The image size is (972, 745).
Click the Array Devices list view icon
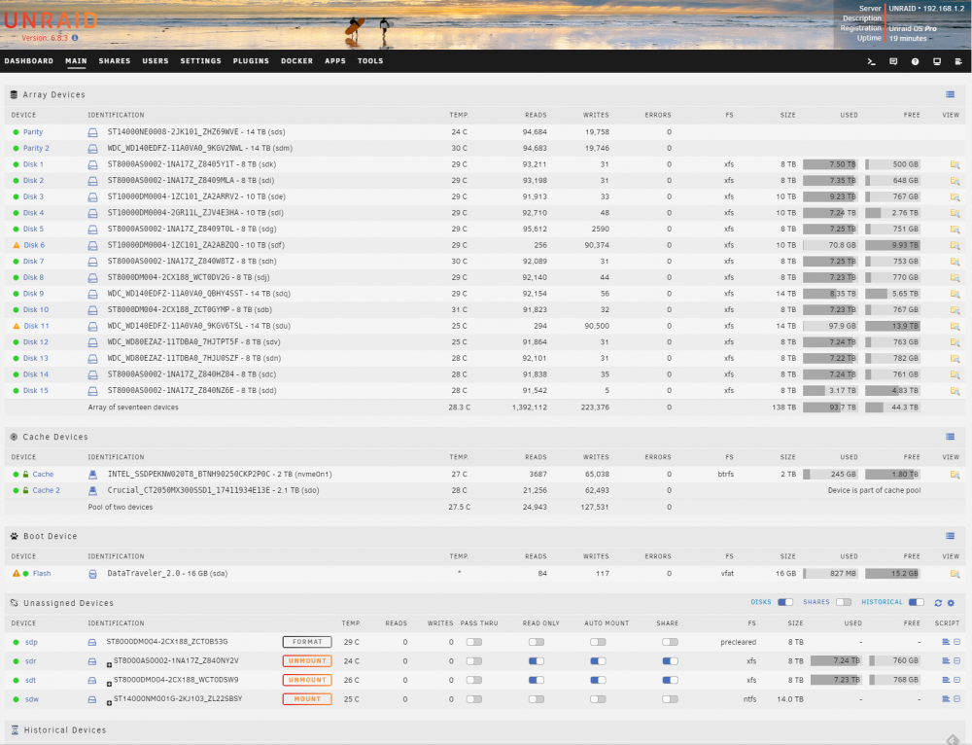pyautogui.click(x=951, y=94)
